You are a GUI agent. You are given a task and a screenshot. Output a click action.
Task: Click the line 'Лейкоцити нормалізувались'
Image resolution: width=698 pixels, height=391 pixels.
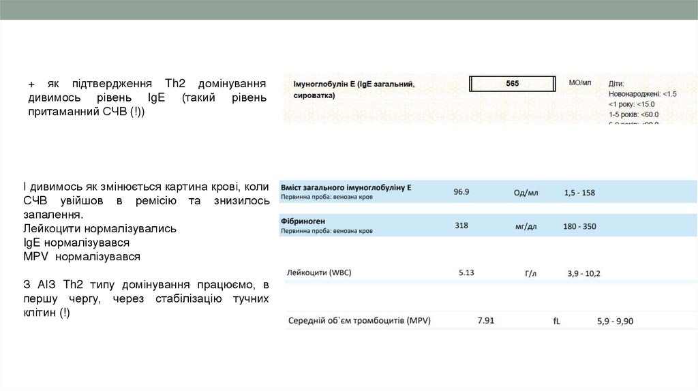tap(100, 229)
